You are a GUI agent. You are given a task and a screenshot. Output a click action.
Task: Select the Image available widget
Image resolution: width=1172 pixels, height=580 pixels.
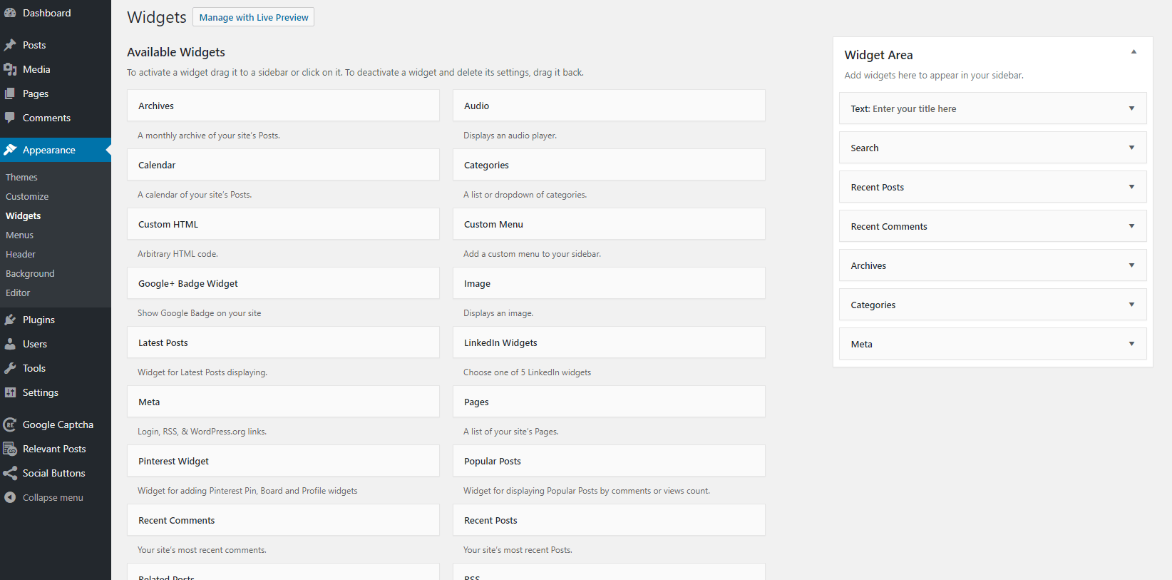click(609, 283)
